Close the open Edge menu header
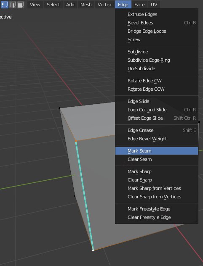The height and width of the screenshot is (266, 203). 123,5
